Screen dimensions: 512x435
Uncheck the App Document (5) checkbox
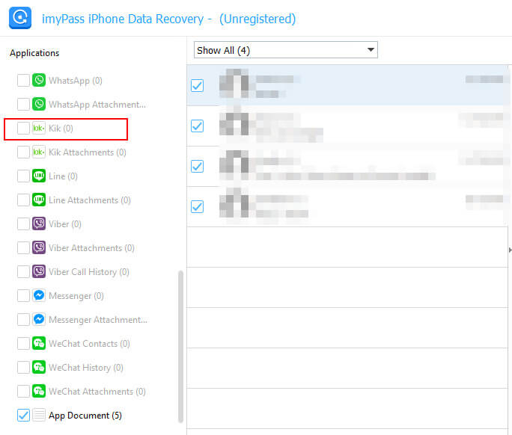(23, 415)
